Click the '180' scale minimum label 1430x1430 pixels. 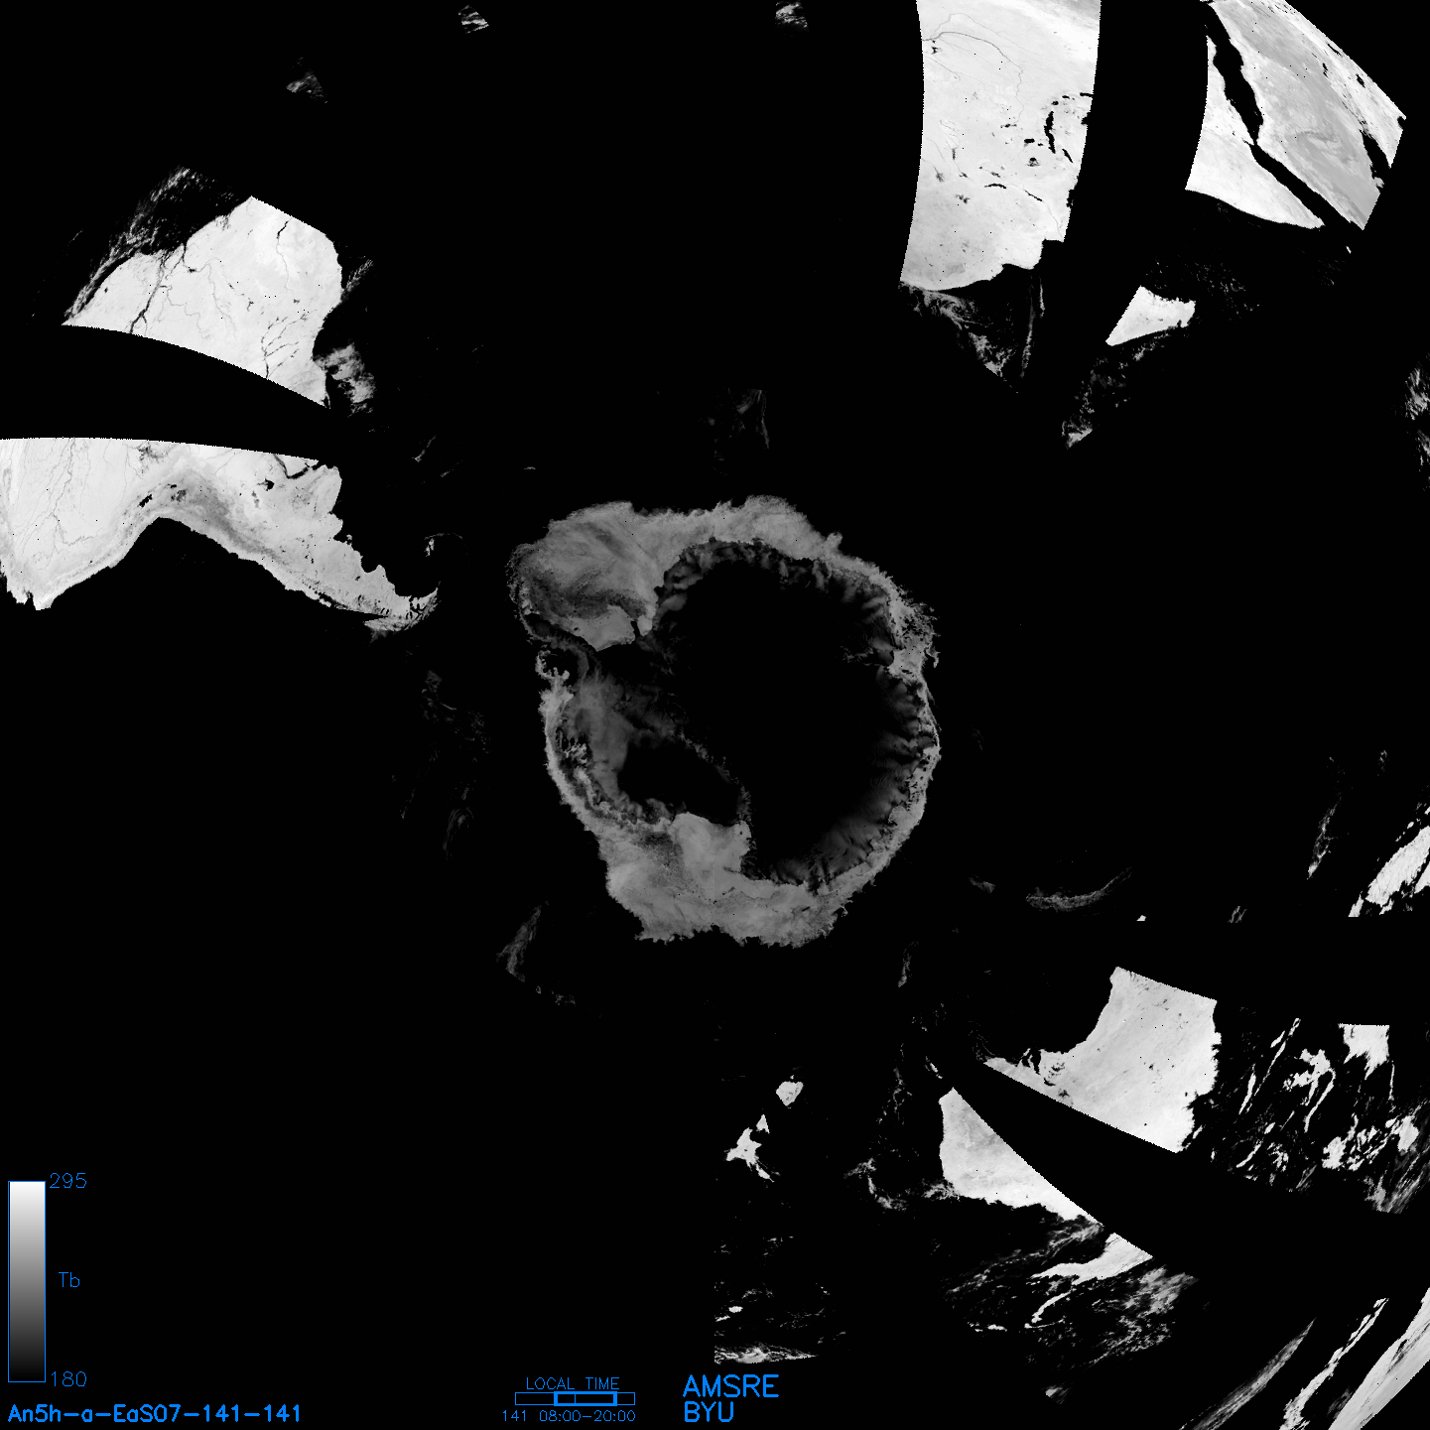coord(68,1379)
